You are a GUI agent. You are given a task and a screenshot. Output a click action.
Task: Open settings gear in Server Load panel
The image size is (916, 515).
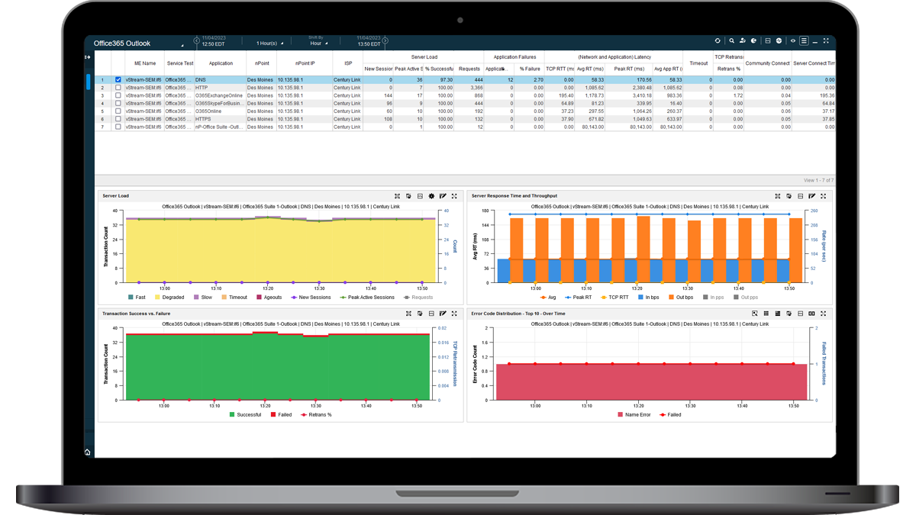click(x=431, y=196)
